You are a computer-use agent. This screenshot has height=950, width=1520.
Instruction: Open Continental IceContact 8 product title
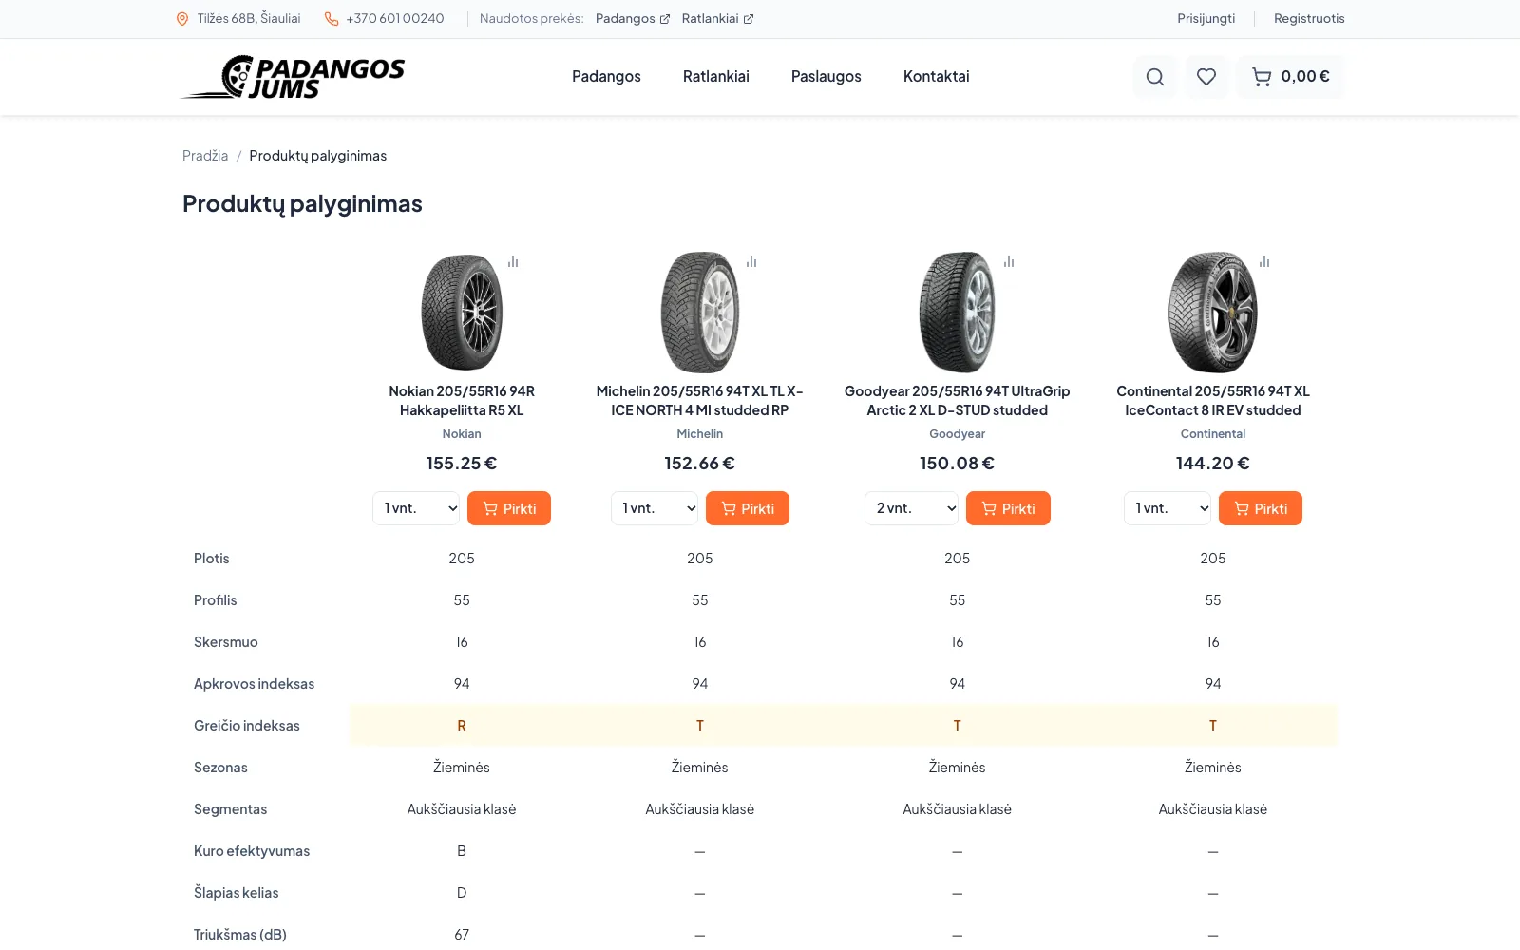1213,401
